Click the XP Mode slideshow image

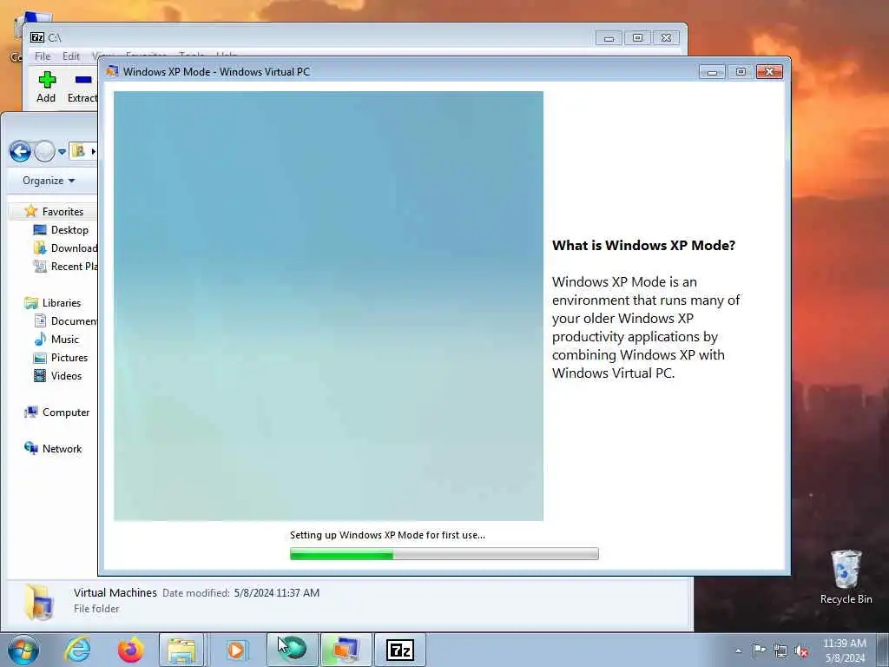(328, 307)
